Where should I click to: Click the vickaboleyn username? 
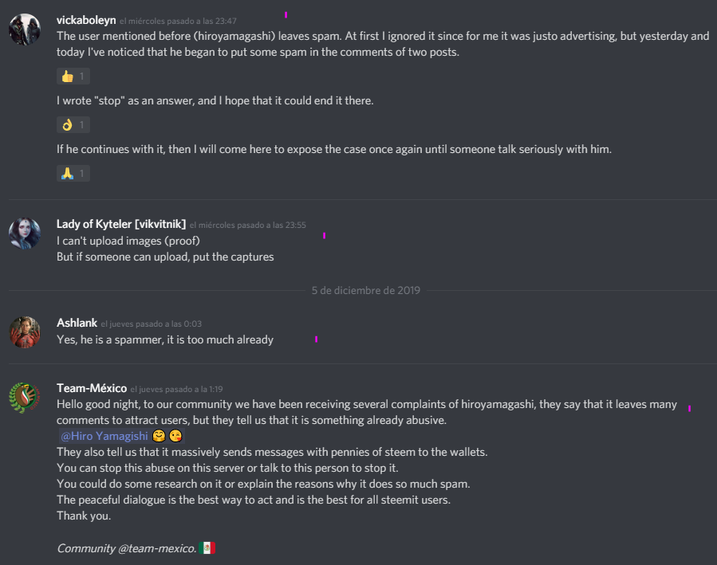coord(86,19)
